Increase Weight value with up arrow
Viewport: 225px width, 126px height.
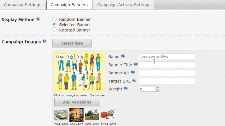pos(158,88)
